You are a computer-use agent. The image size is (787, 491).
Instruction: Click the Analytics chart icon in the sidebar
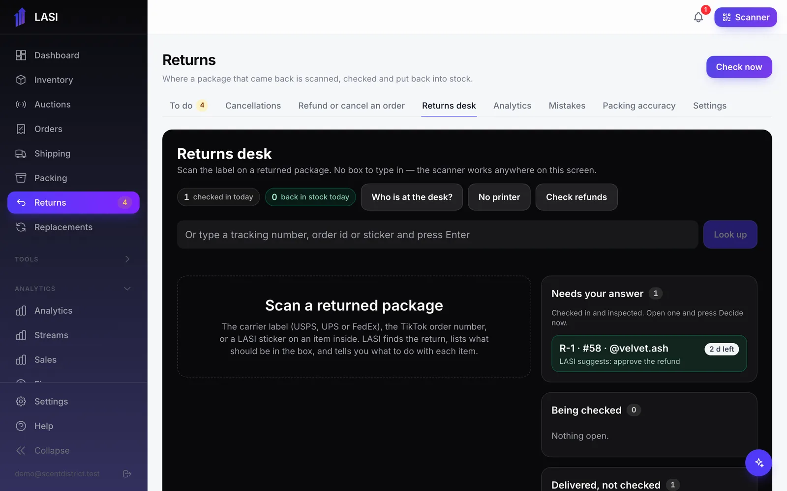21,311
